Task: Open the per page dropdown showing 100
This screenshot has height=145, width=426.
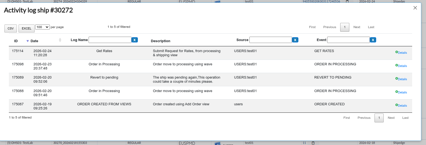Action: pos(42,27)
